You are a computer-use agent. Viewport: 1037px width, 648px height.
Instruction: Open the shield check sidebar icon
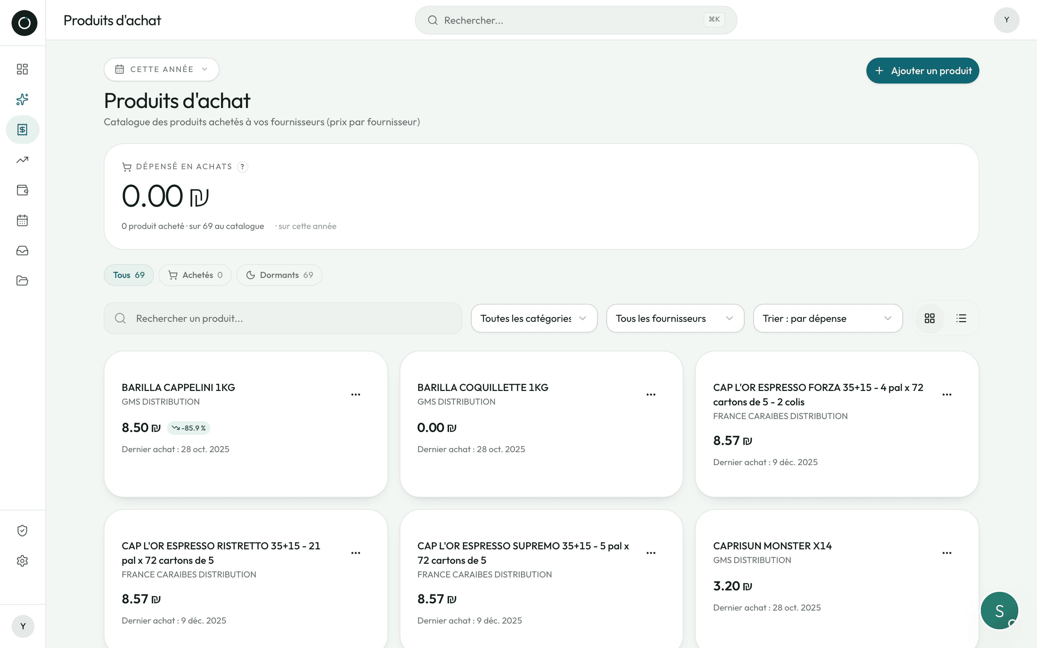pos(22,531)
